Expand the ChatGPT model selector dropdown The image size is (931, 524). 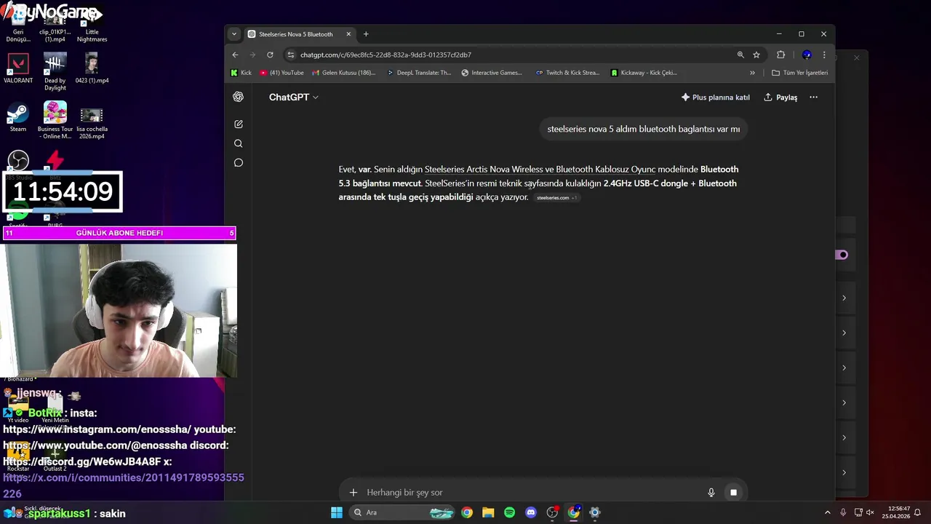pyautogui.click(x=293, y=97)
